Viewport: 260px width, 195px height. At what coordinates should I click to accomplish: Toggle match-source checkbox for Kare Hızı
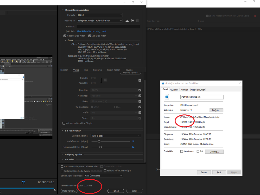coord(140,90)
